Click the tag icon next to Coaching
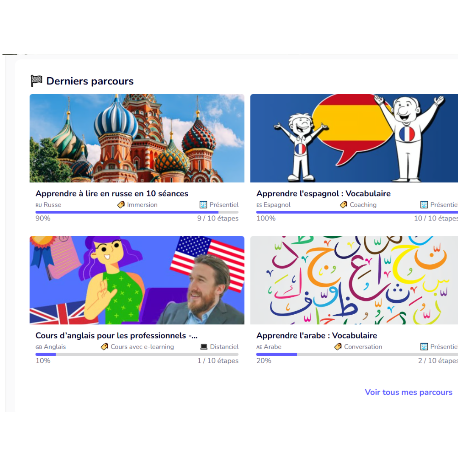 pyautogui.click(x=344, y=205)
